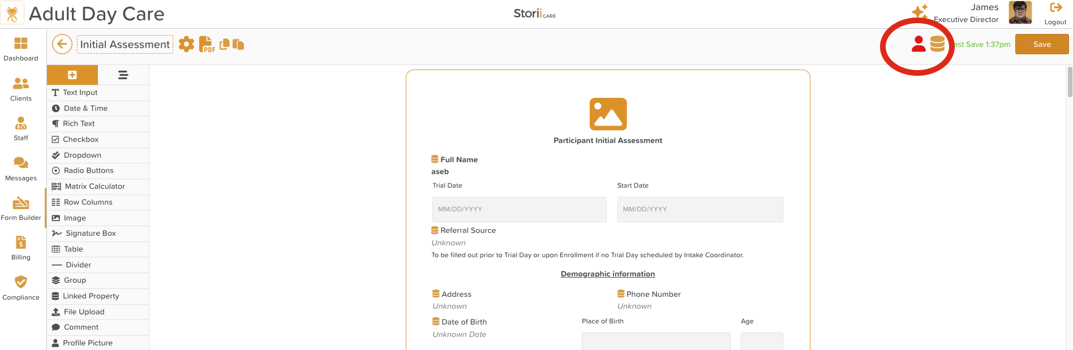Click the Save button
The width and height of the screenshot is (1073, 350).
click(x=1041, y=44)
